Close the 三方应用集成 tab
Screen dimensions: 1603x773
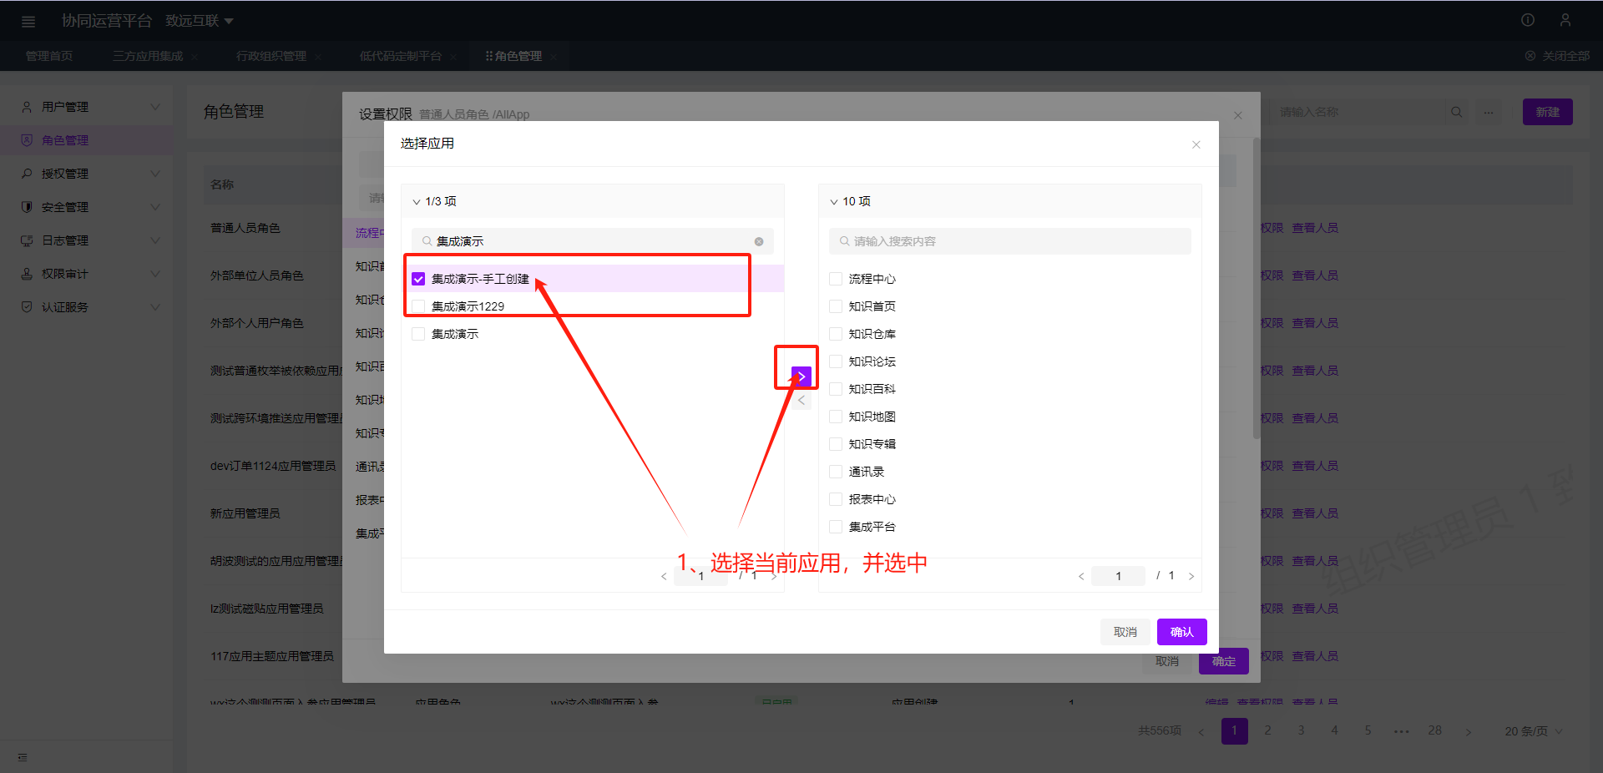coord(195,57)
